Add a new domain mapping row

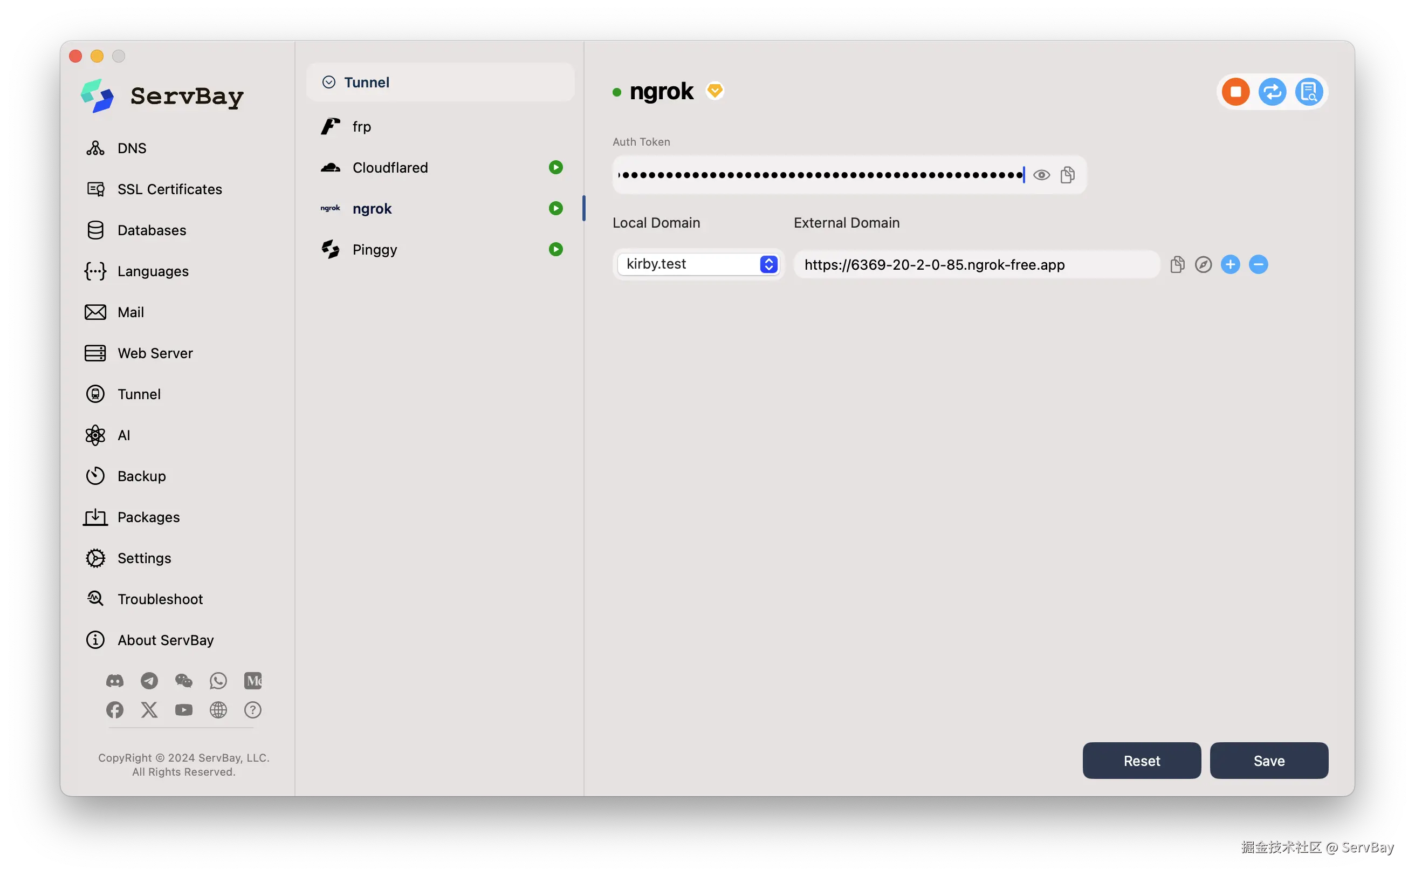[1230, 265]
